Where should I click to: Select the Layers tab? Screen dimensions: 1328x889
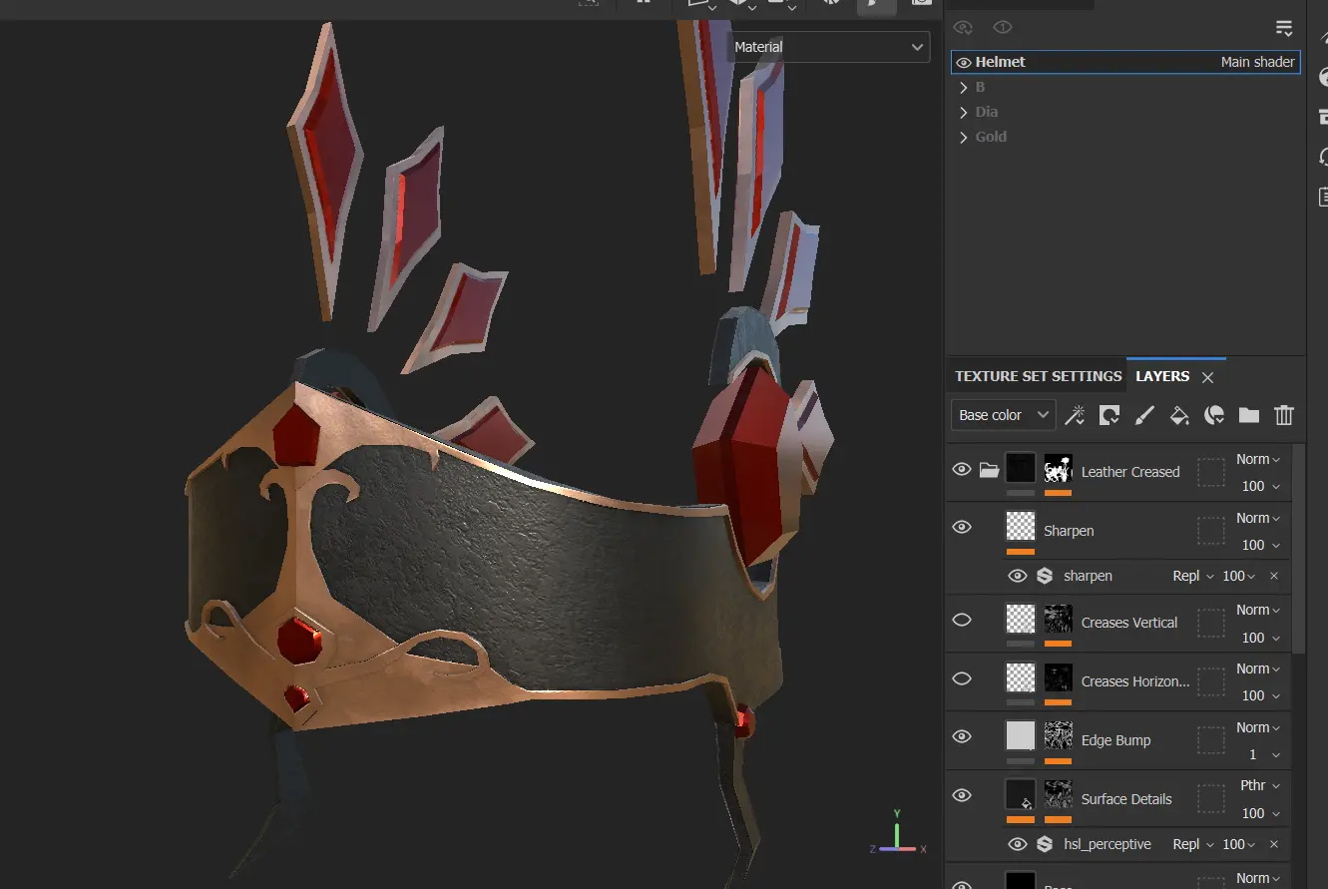pyautogui.click(x=1162, y=376)
